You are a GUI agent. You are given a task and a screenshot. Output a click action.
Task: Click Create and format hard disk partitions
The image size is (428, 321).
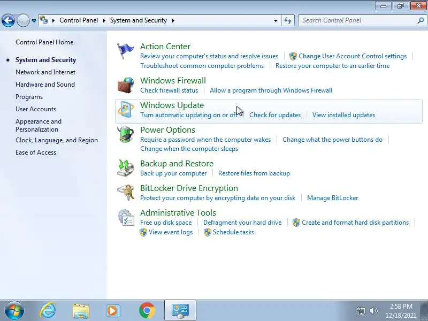tap(355, 223)
